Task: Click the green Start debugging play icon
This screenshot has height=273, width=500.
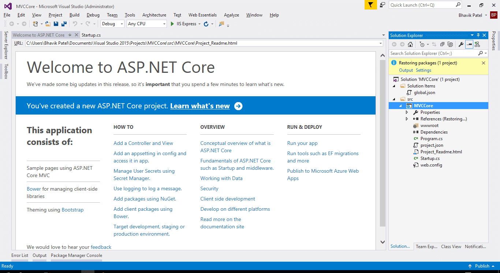Action: click(172, 24)
